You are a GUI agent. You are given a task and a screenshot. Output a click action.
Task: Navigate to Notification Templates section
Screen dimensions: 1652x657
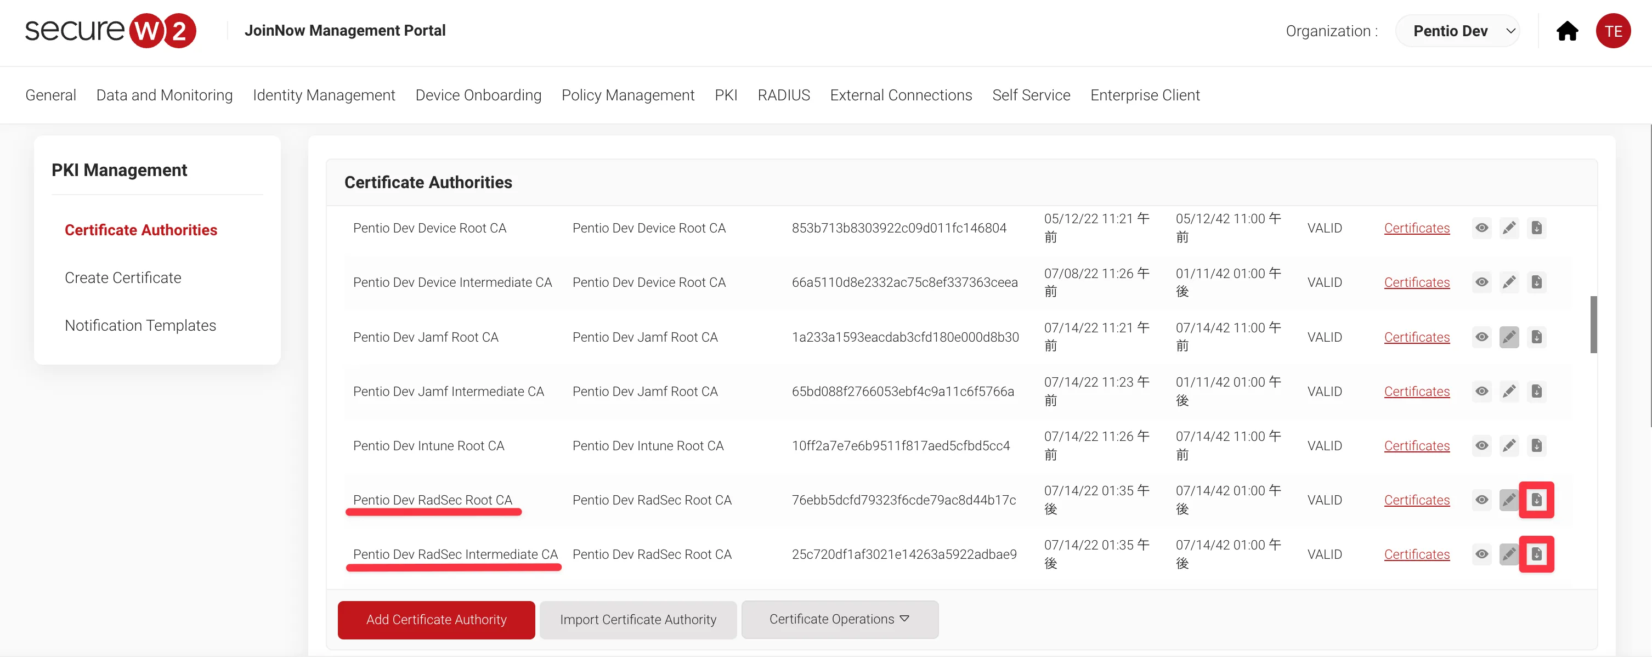click(x=140, y=324)
